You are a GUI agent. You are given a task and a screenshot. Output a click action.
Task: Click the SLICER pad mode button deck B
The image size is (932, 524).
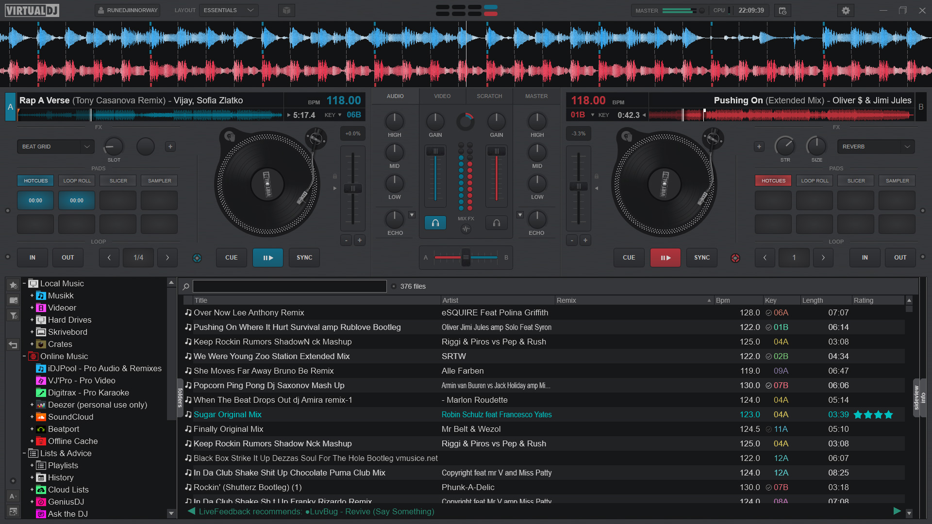click(856, 180)
